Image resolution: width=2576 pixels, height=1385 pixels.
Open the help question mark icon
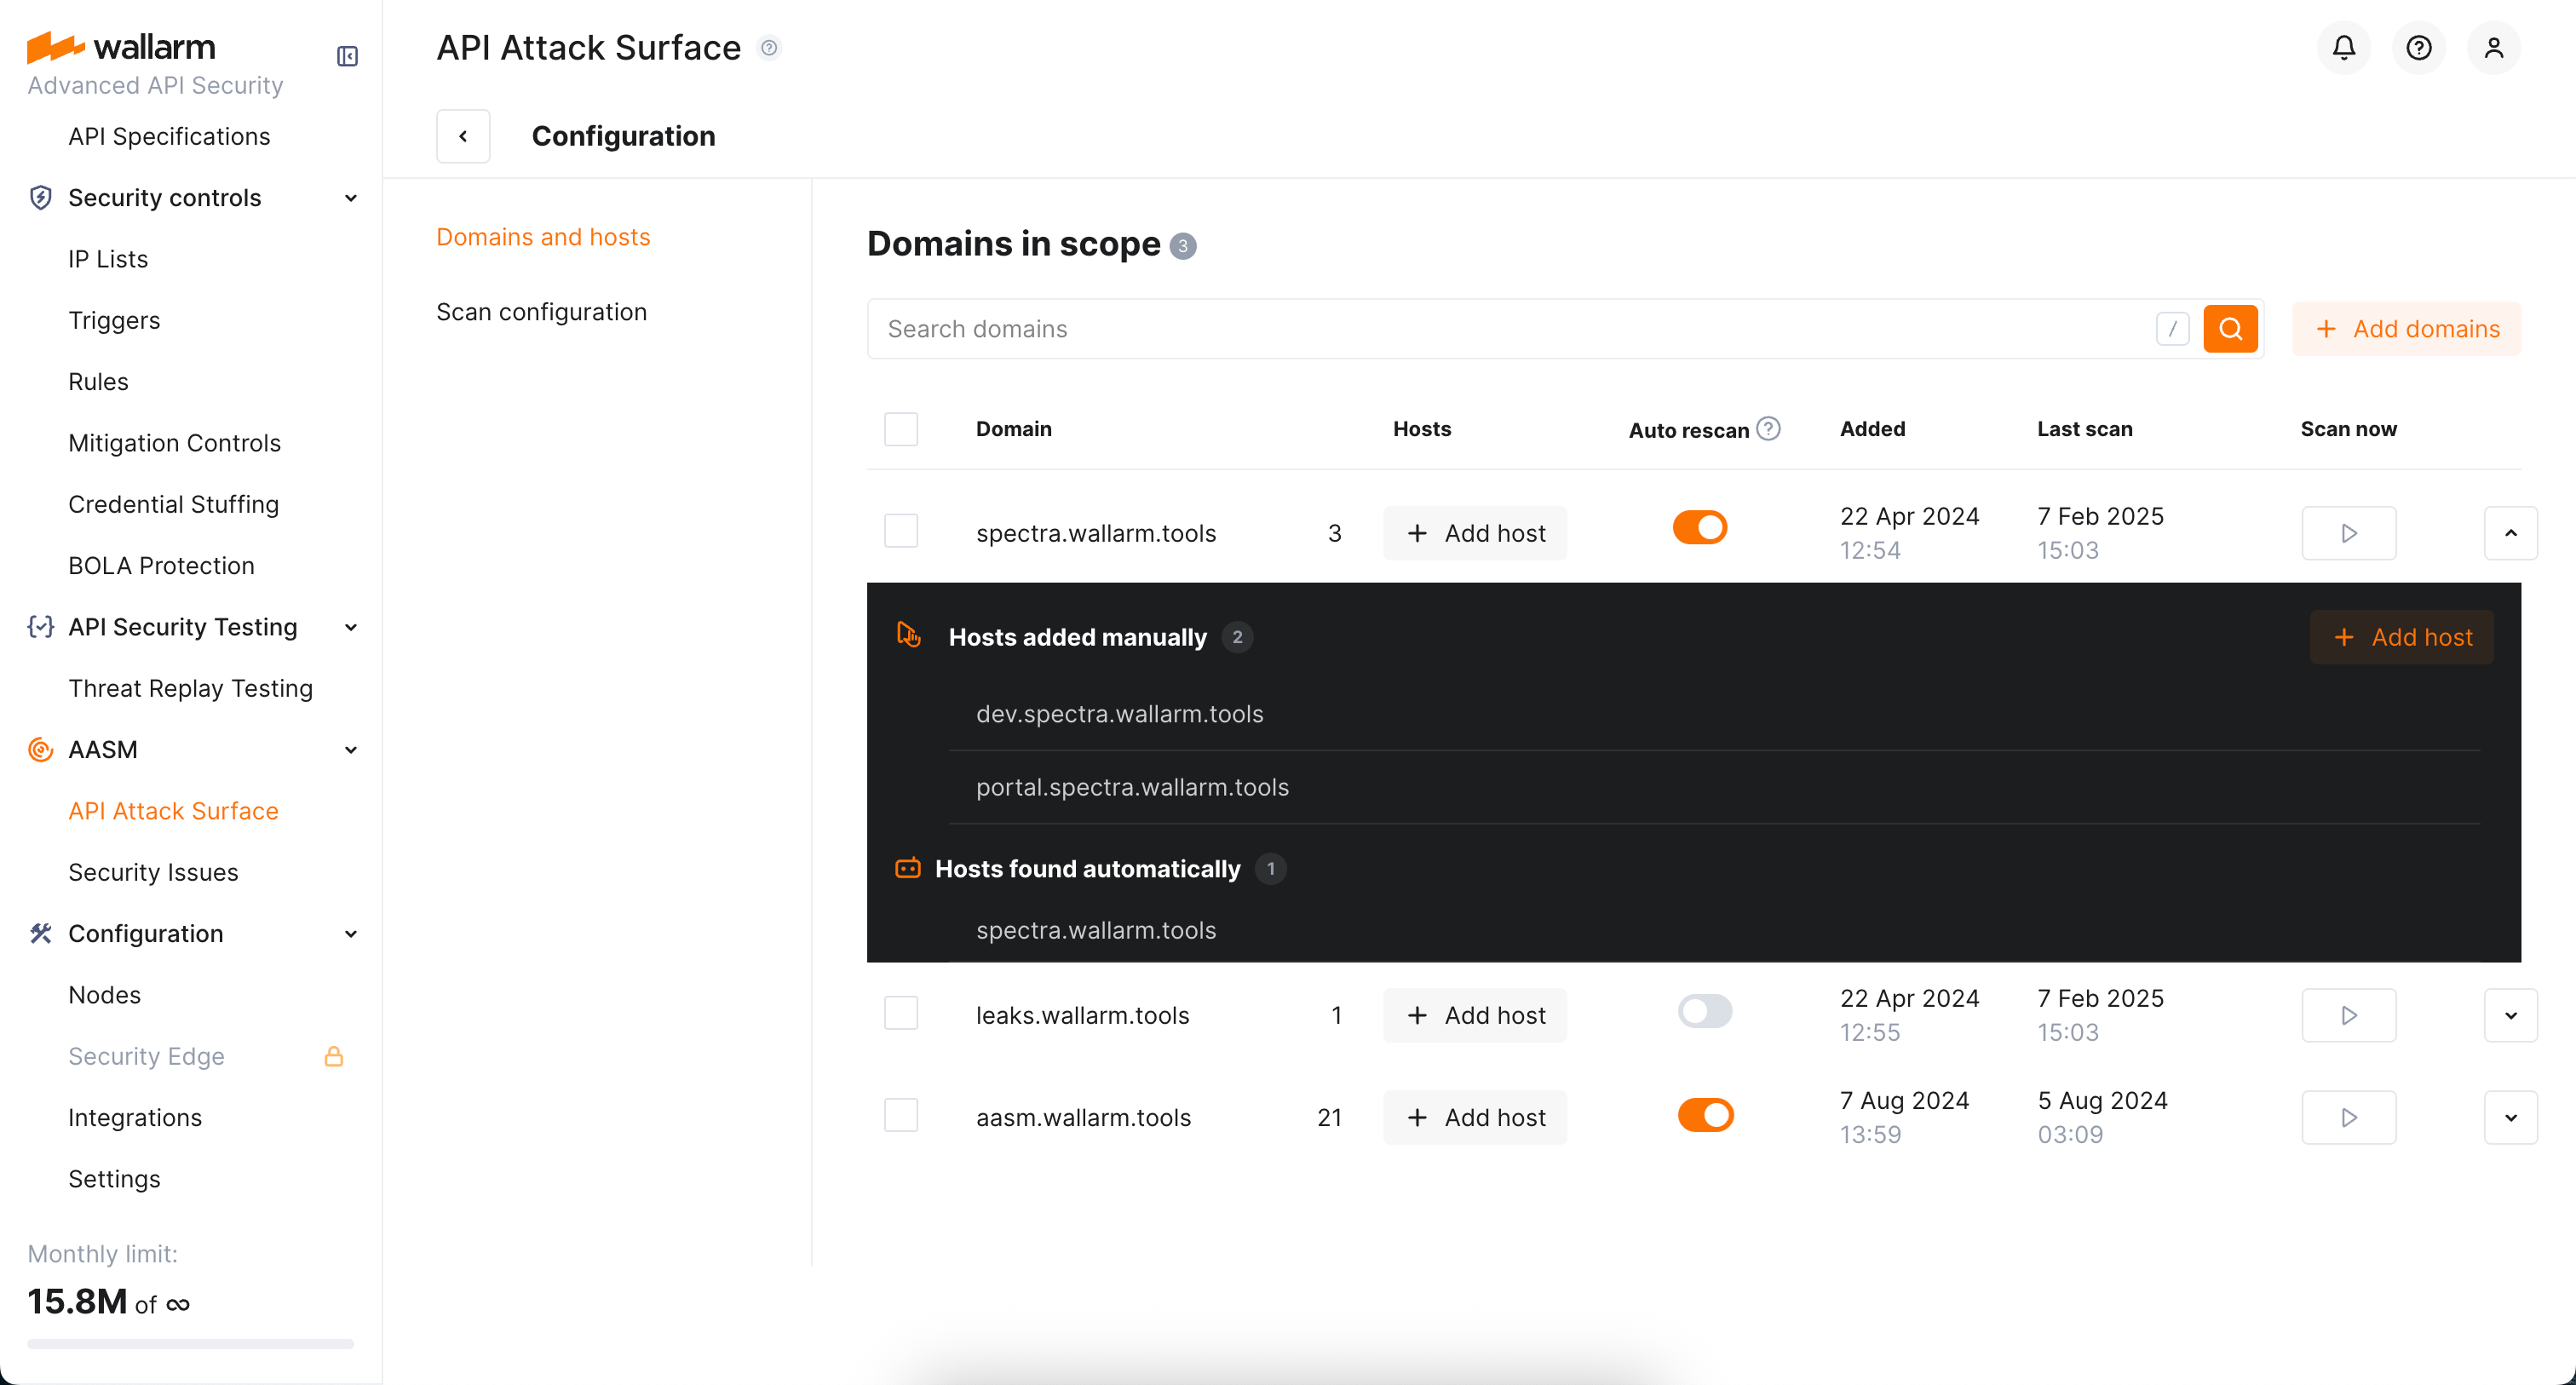click(2418, 47)
